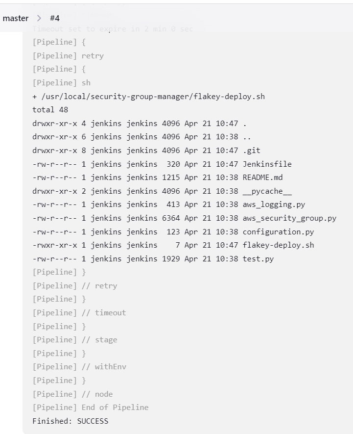Click the .git directory entry
Viewport: 353px width, 434px height.
tap(251, 151)
